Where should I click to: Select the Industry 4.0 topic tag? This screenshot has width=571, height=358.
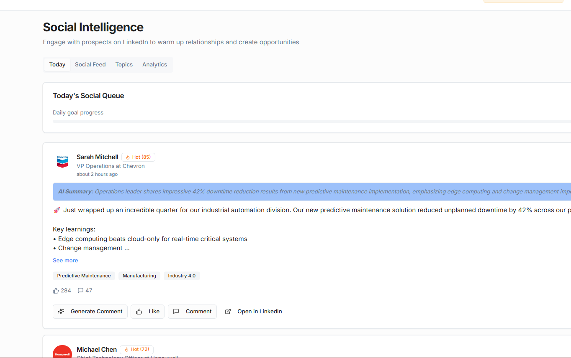tap(182, 276)
